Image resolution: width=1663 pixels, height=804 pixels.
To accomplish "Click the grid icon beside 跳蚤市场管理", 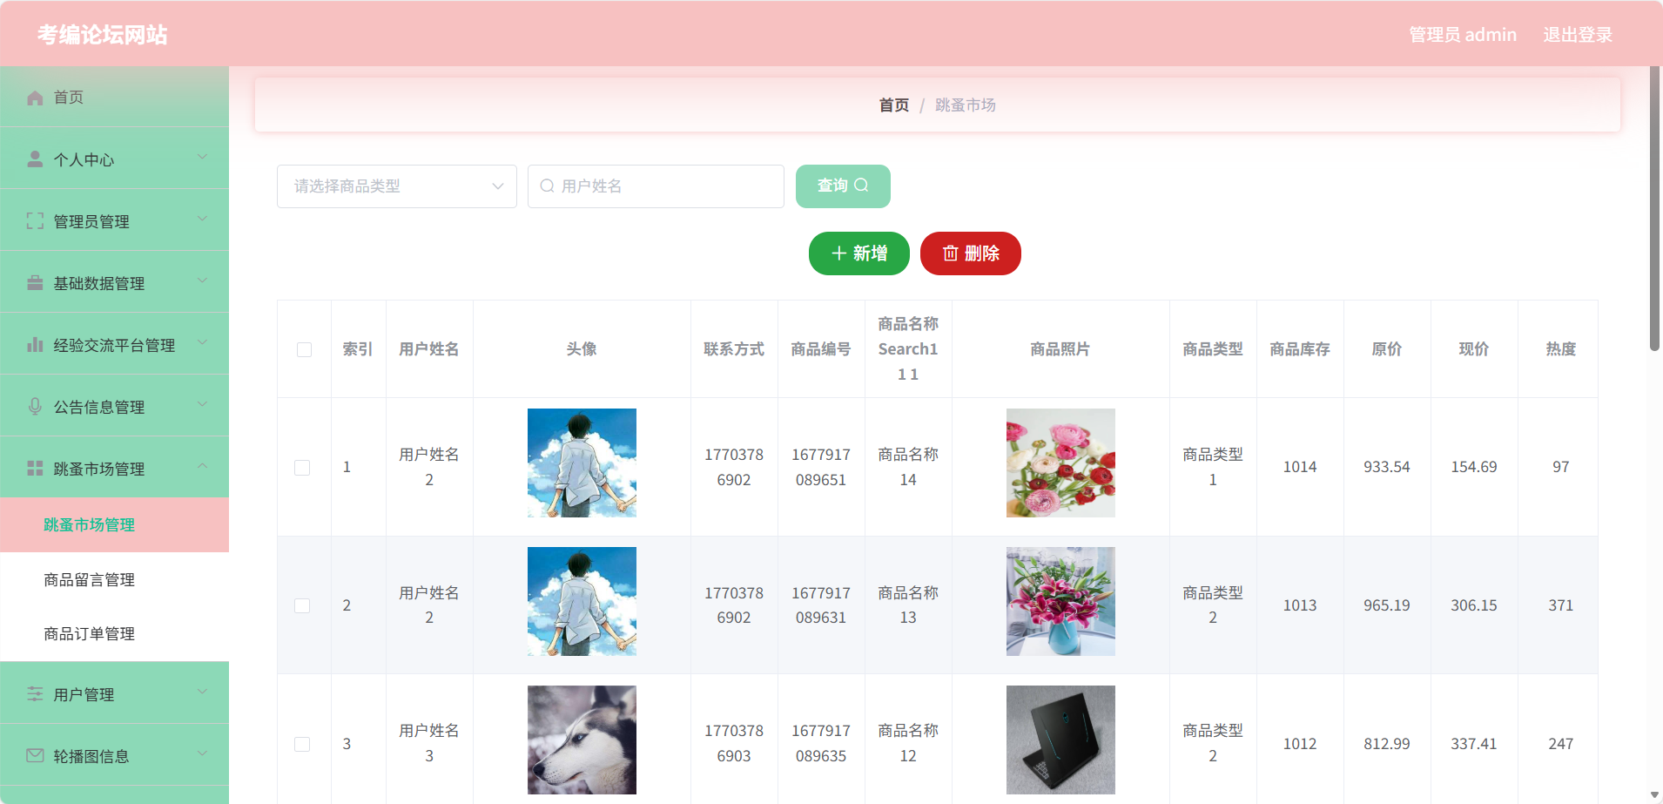I will click(35, 469).
